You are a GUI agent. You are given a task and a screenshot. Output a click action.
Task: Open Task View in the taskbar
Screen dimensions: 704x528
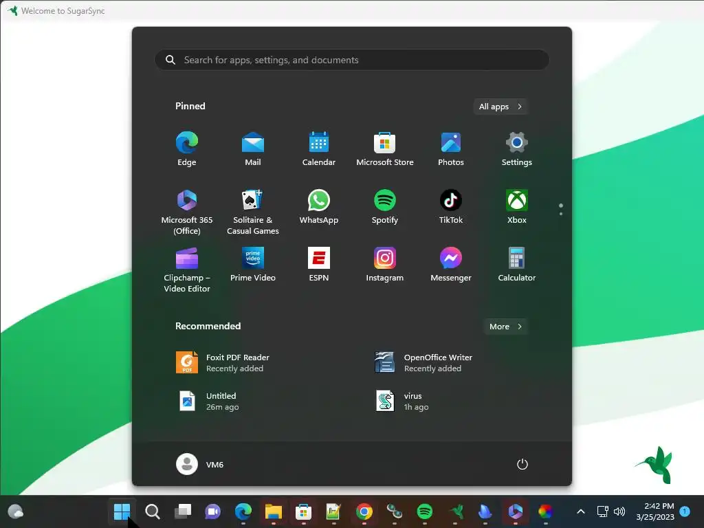(183, 511)
